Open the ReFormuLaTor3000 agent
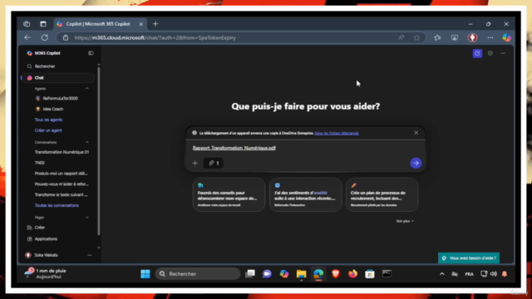This screenshot has width=532, height=299. pyautogui.click(x=60, y=98)
